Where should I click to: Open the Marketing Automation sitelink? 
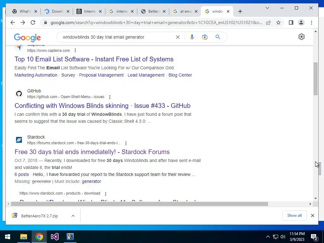click(36, 75)
